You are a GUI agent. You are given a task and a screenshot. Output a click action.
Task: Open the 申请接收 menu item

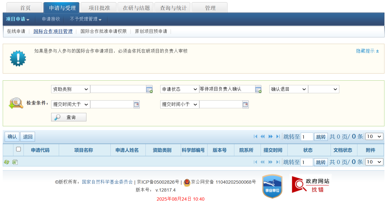click(51, 19)
